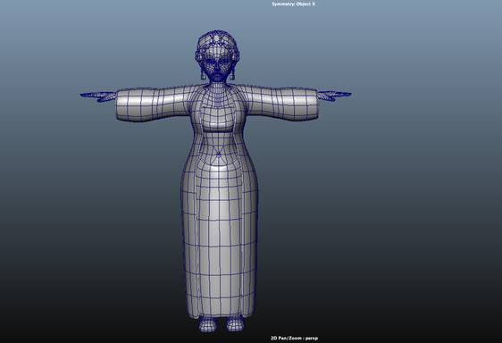Viewport: 502px width, 343px height.
Task: Select the hand mesh on the viewer's right
Action: (x=334, y=96)
